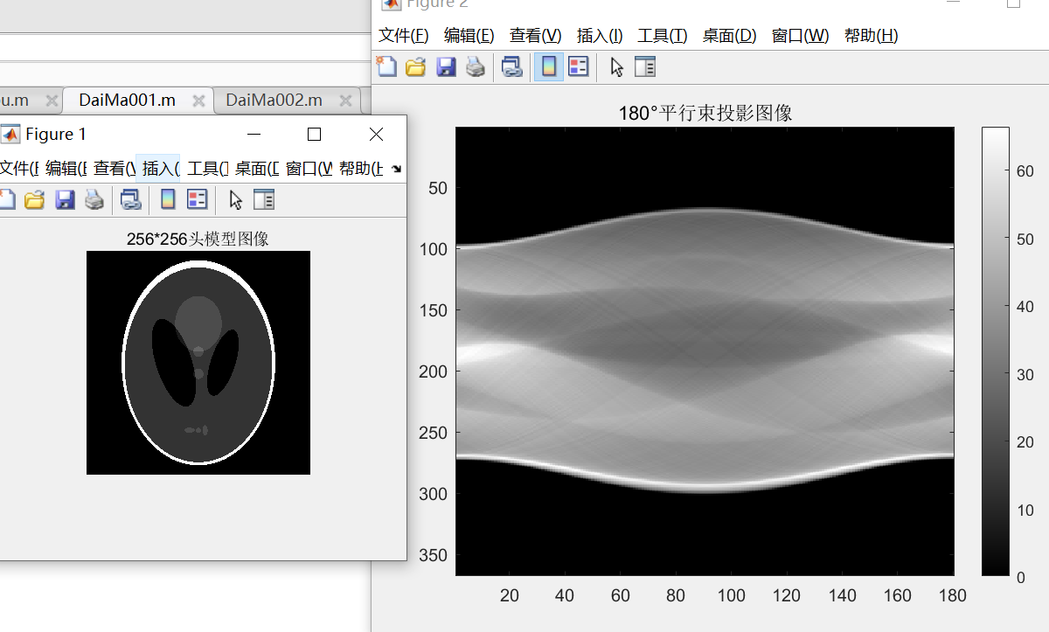Print Figure 1 via the printer icon
Screen dimensions: 1049x632
coord(94,199)
